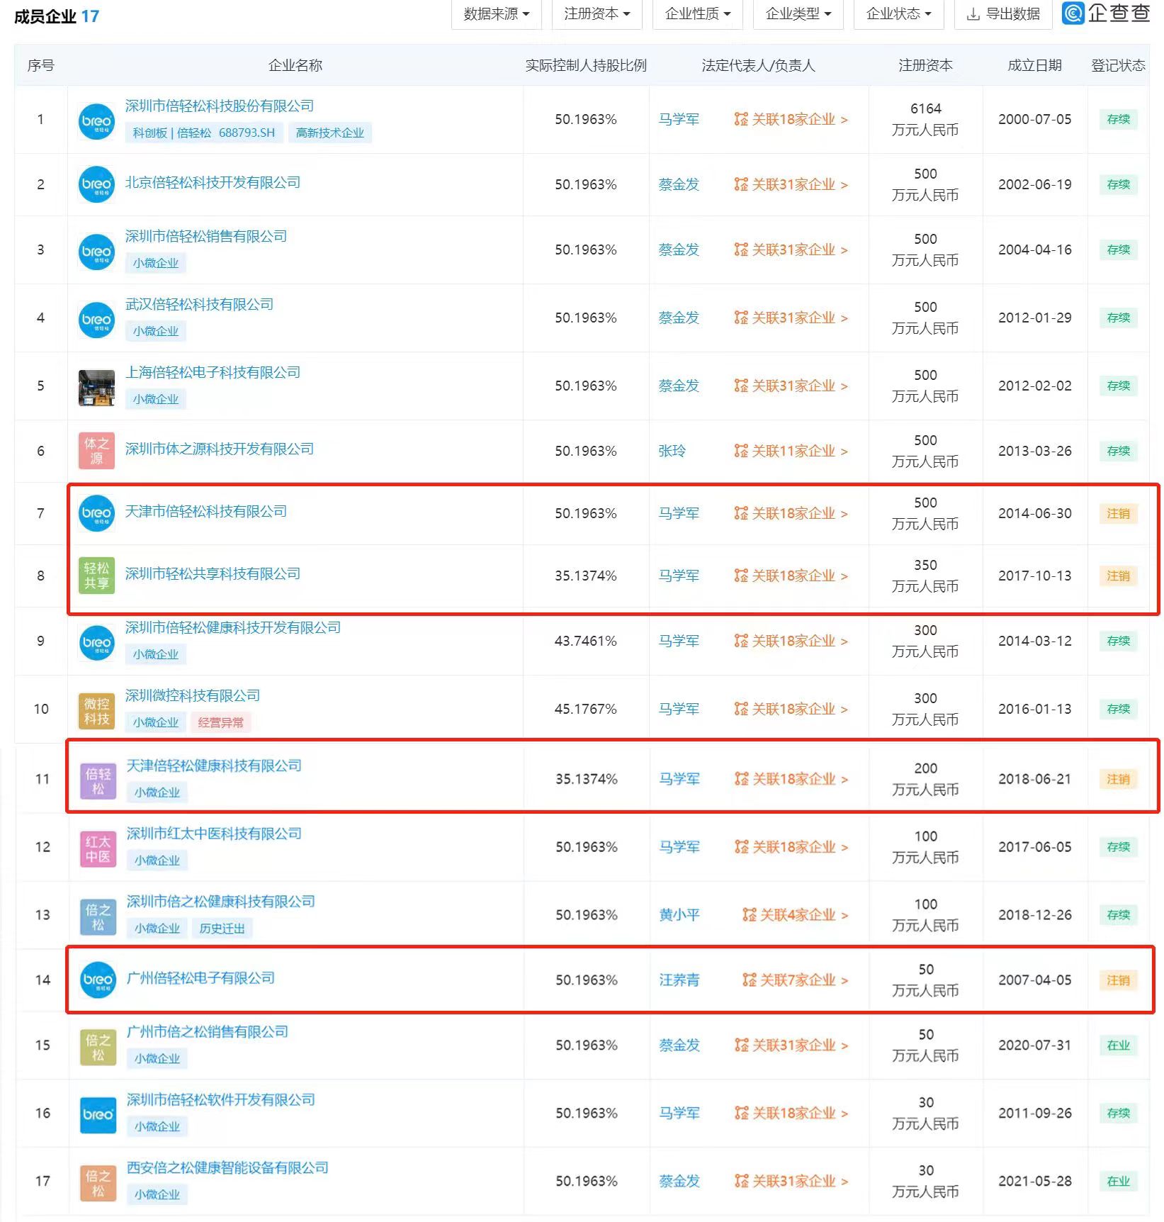
Task: Click the date 2021-05-28
Action: [1034, 1181]
